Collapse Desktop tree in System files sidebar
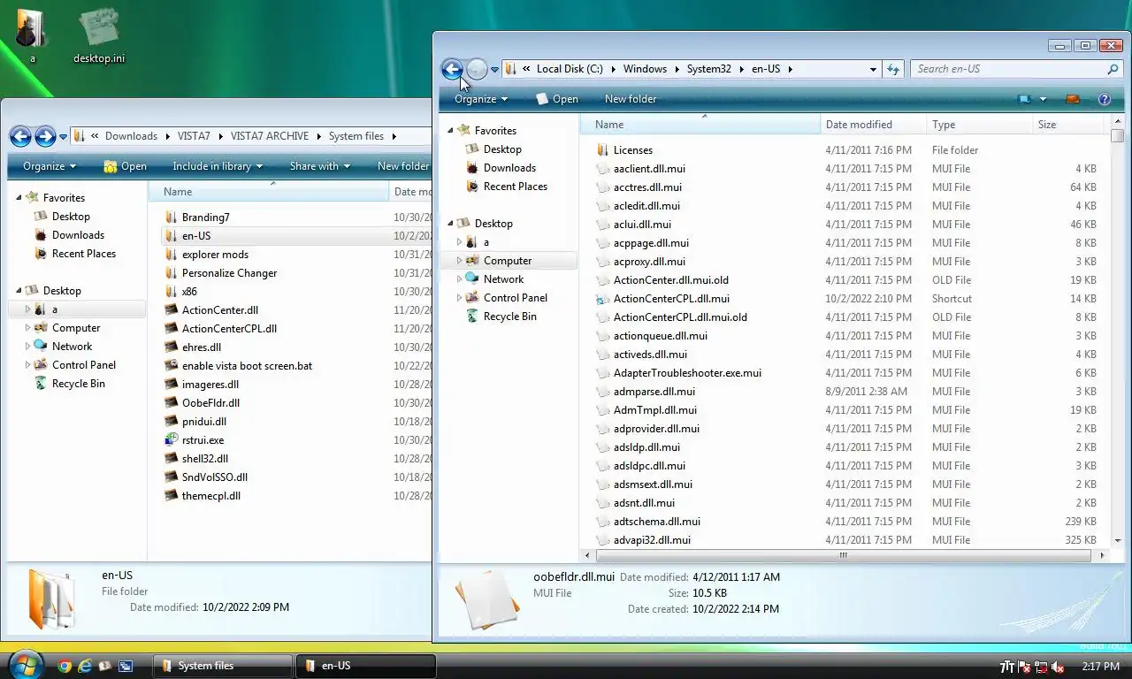Screen dimensions: 1132x679 [19, 291]
